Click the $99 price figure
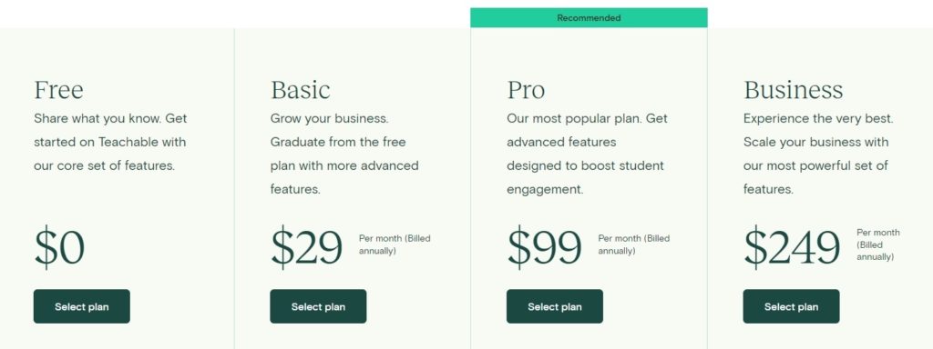 [545, 247]
